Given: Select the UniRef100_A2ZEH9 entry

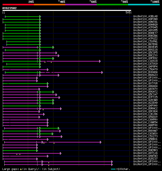Looking at the screenshot, I should 145,103.
